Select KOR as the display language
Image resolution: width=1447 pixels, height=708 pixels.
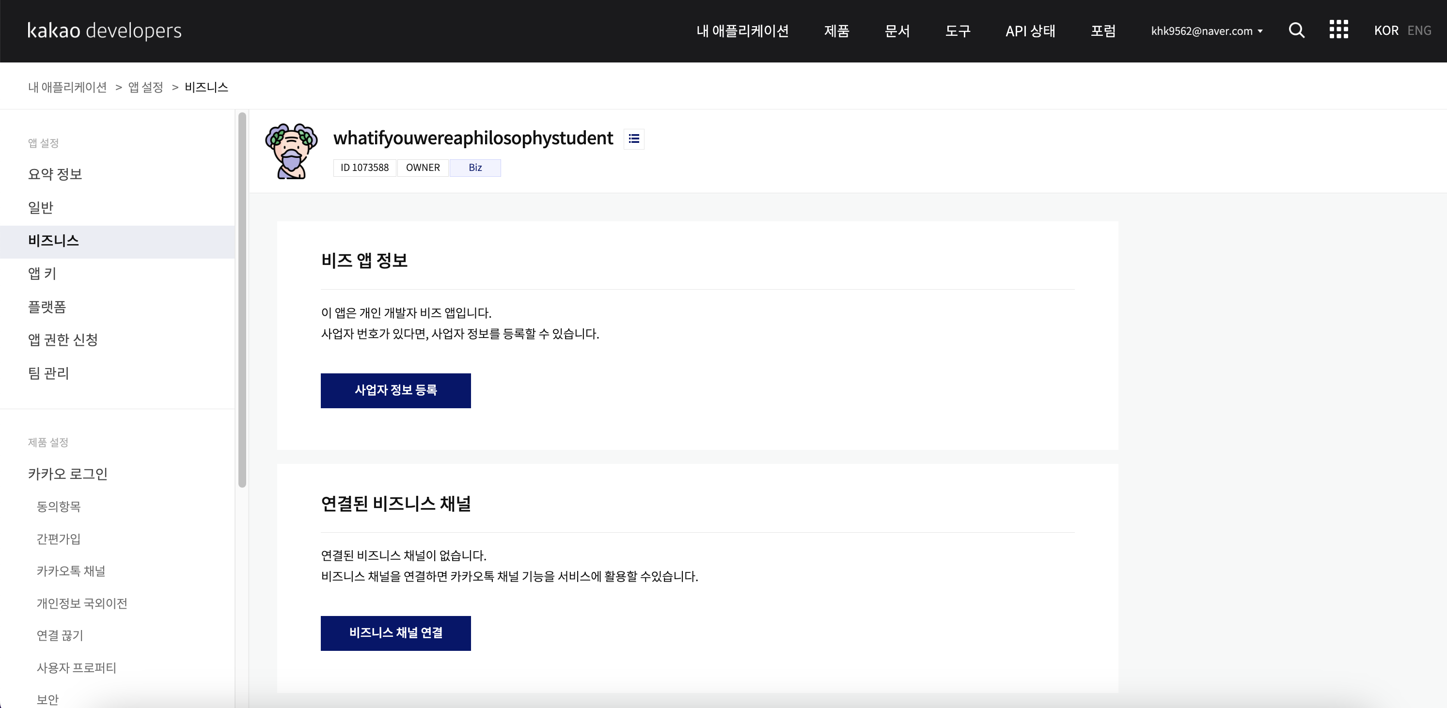pos(1386,31)
